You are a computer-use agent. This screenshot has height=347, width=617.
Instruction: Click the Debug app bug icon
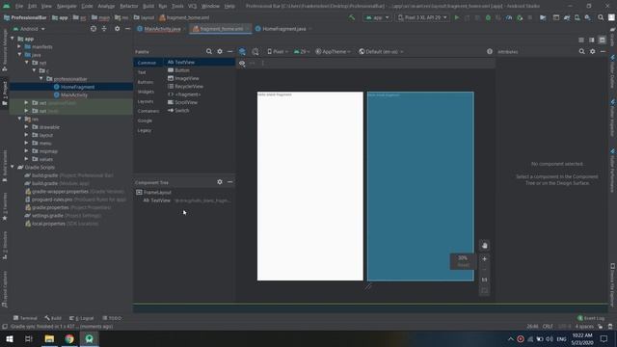(488, 17)
